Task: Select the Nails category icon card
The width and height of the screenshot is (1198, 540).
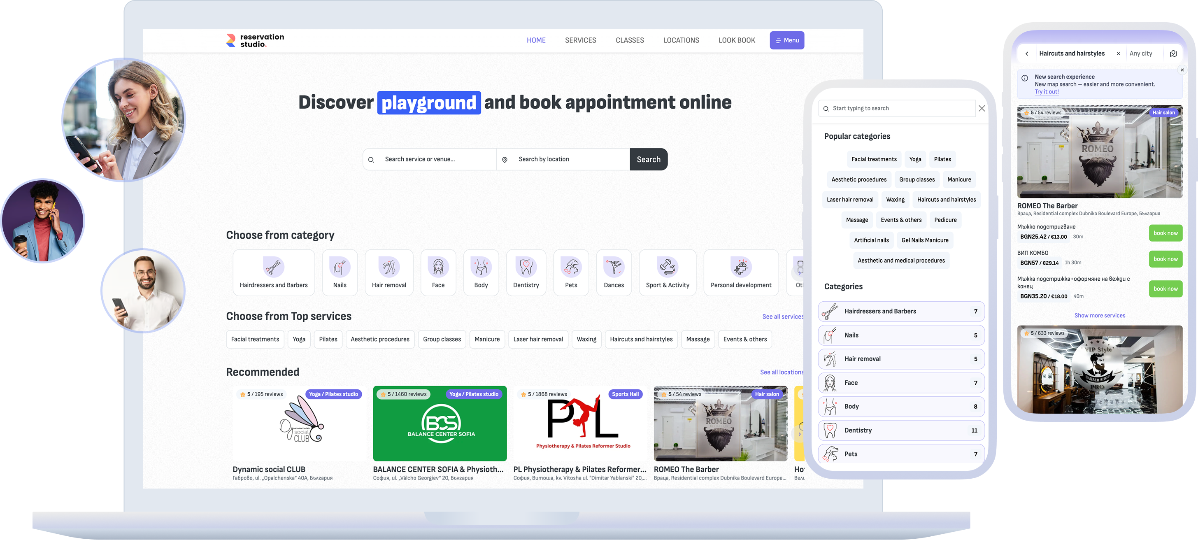Action: click(340, 272)
